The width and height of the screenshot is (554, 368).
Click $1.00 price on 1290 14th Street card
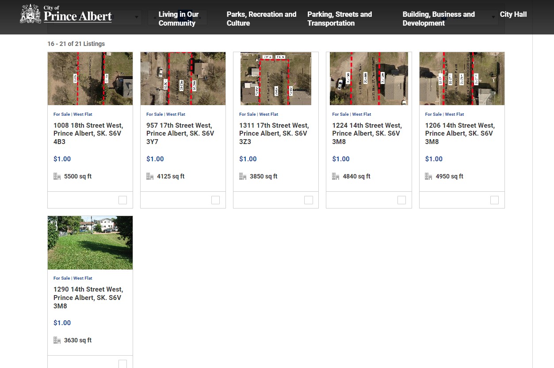click(x=62, y=323)
